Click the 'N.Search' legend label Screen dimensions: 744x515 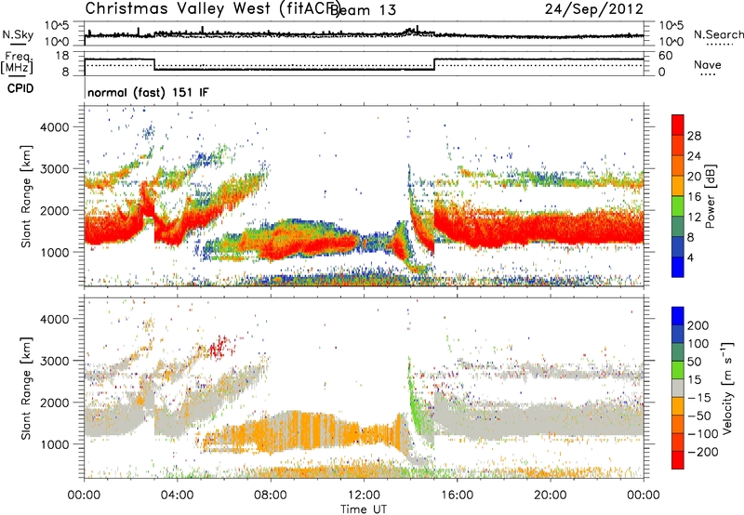pyautogui.click(x=718, y=34)
